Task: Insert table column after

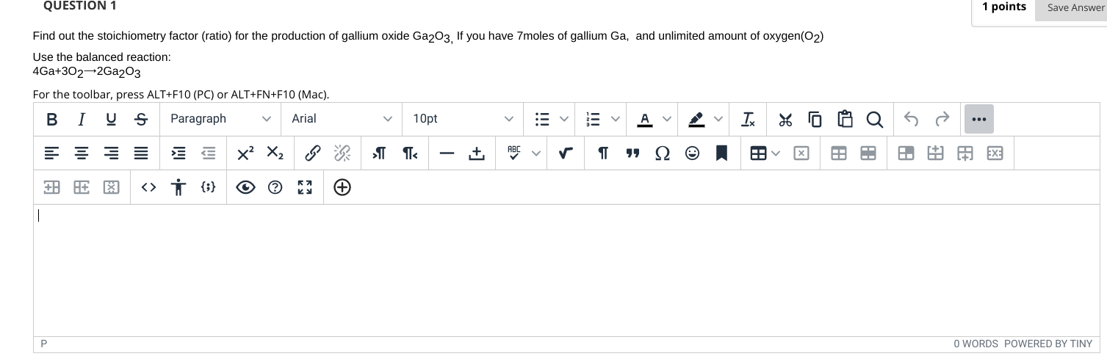Action: (x=82, y=188)
